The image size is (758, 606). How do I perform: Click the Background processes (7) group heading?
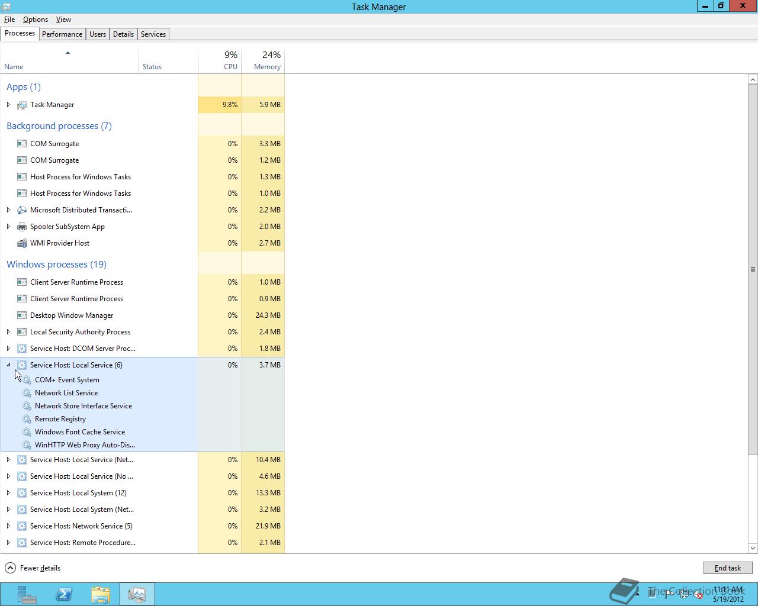(x=59, y=126)
